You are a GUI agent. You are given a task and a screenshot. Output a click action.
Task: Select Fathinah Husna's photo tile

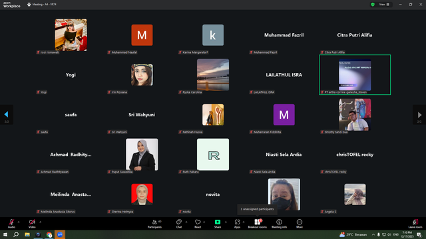click(213, 115)
